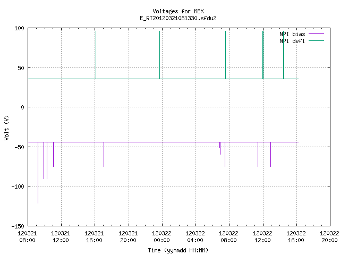Click the deepest purple bias spike near -120 V
This screenshot has width=340, height=255.
point(38,173)
